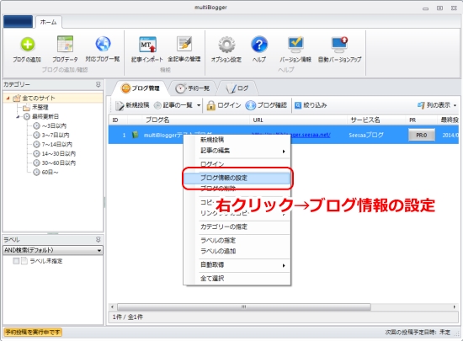Select ブログ情報の設定 in the context menu

tap(237, 178)
